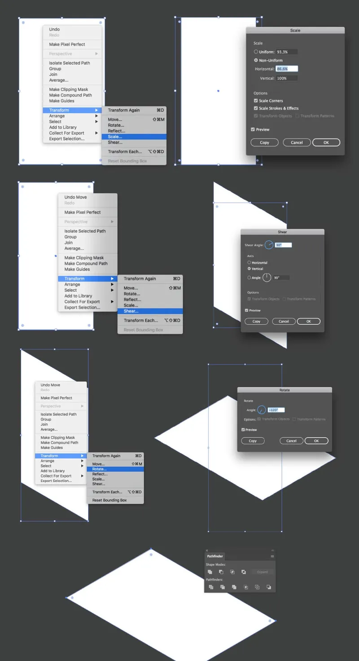Select the Uniform scale radio button
359x661 pixels.
pyautogui.click(x=256, y=52)
